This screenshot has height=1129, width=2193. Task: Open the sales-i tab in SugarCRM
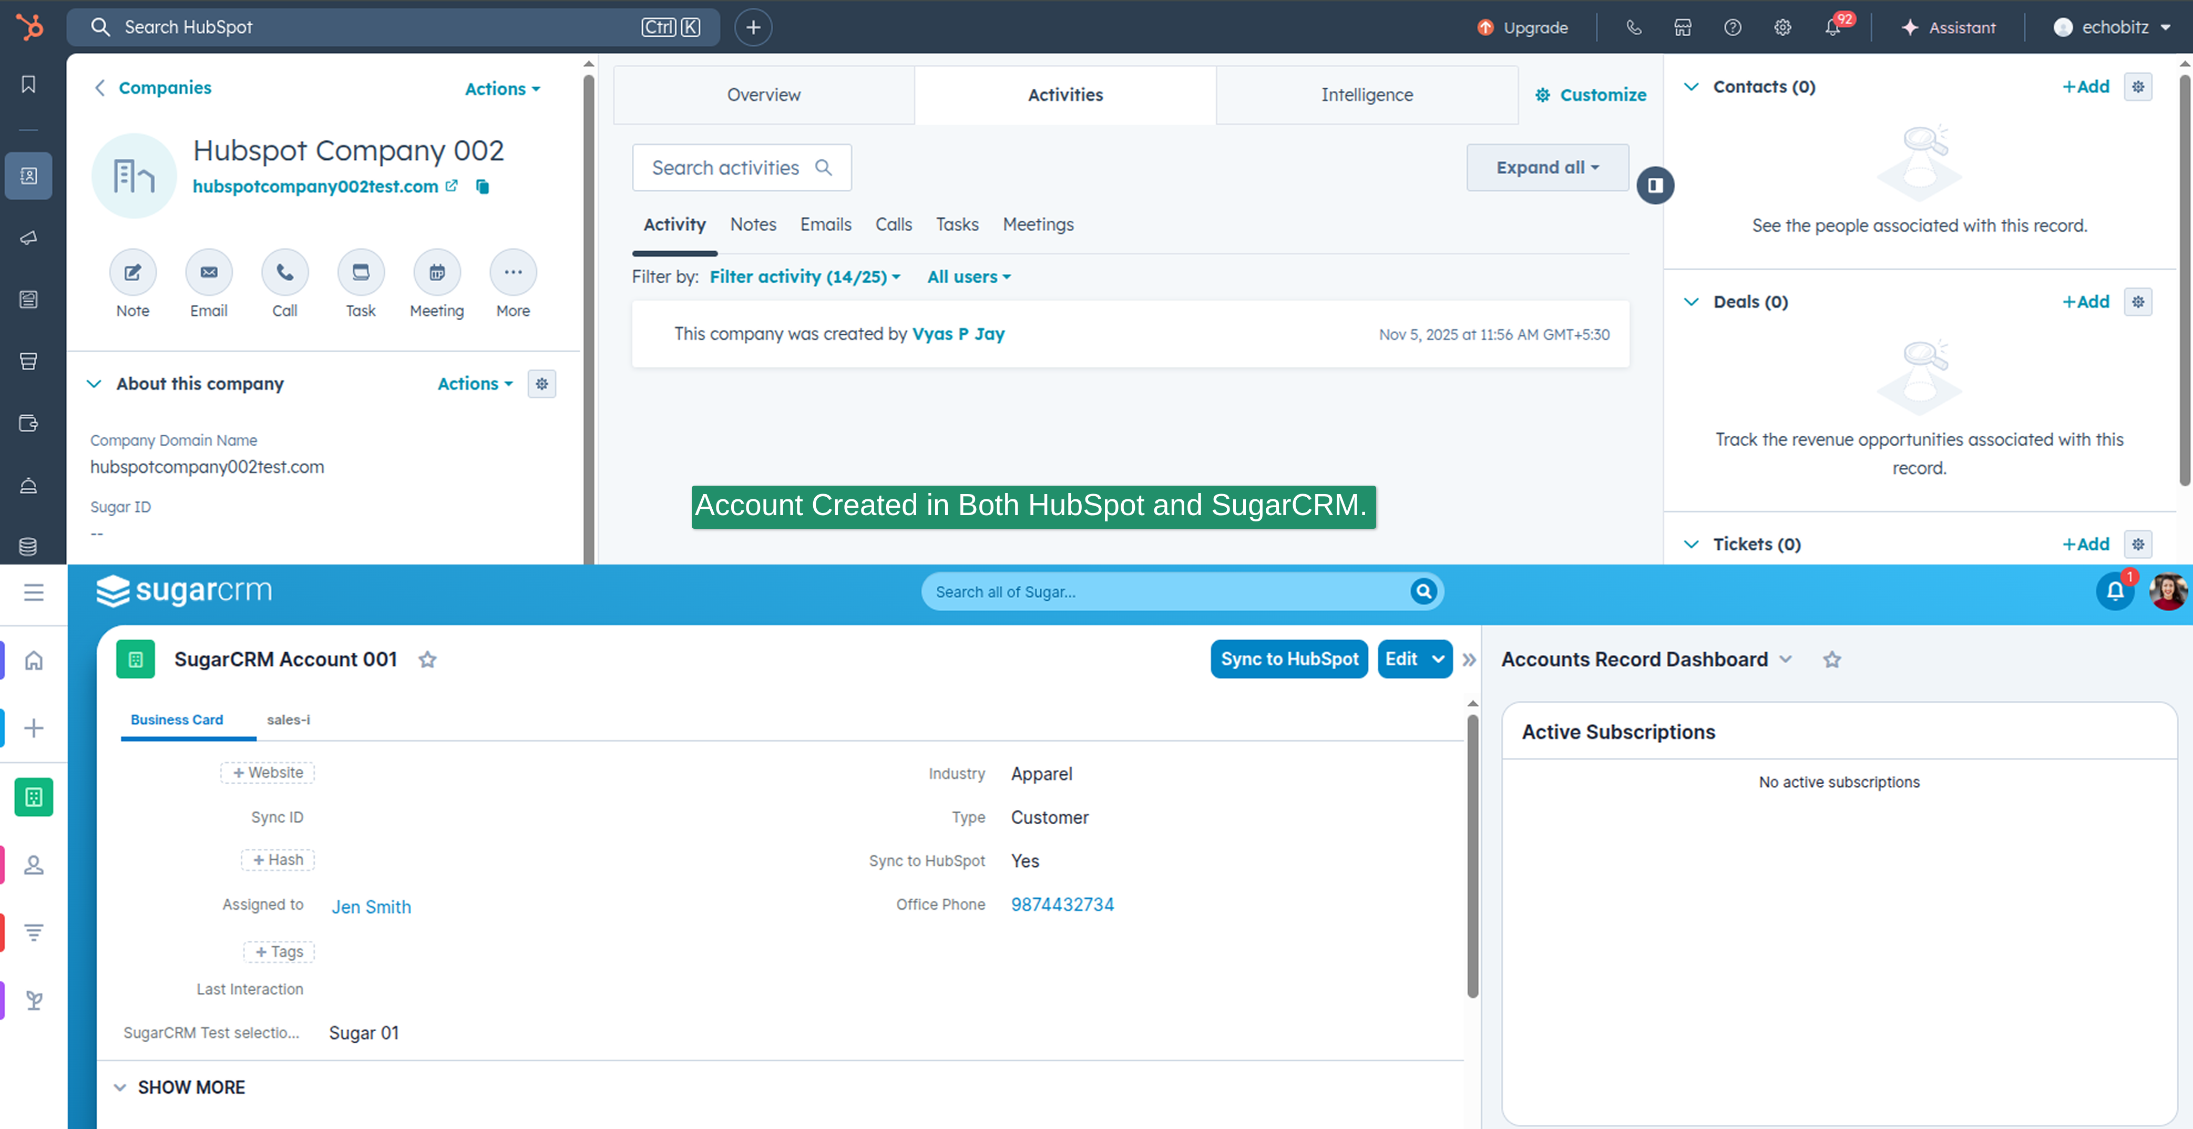pos(289,720)
